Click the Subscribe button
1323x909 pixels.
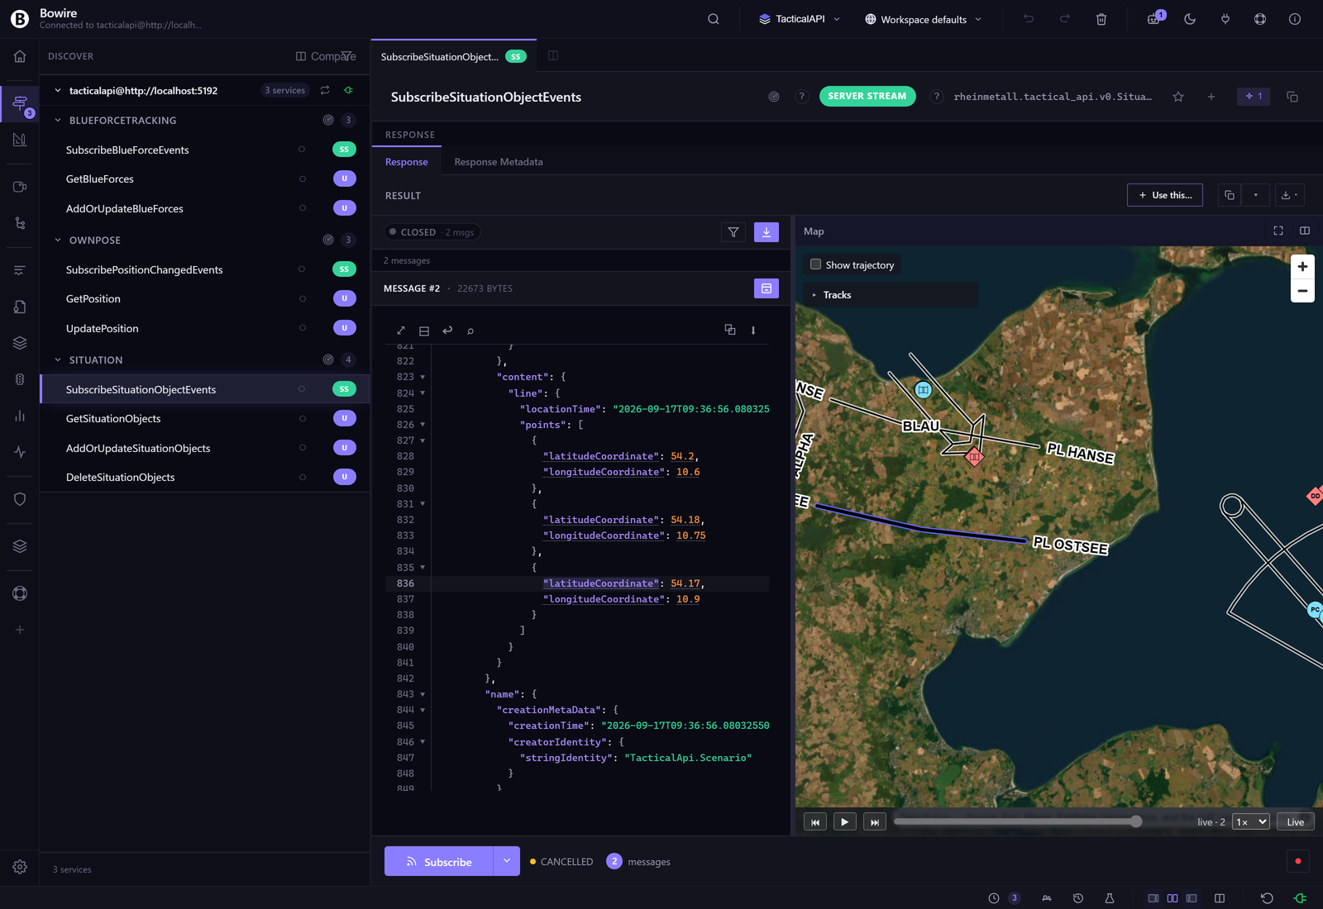click(x=438, y=861)
